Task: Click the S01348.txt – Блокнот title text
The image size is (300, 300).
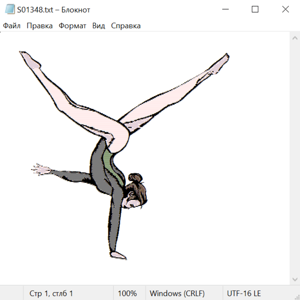Action: 54,10
